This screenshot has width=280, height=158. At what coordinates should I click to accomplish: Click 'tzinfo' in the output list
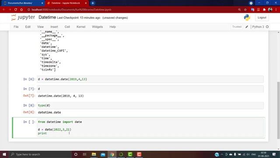point(48,70)
